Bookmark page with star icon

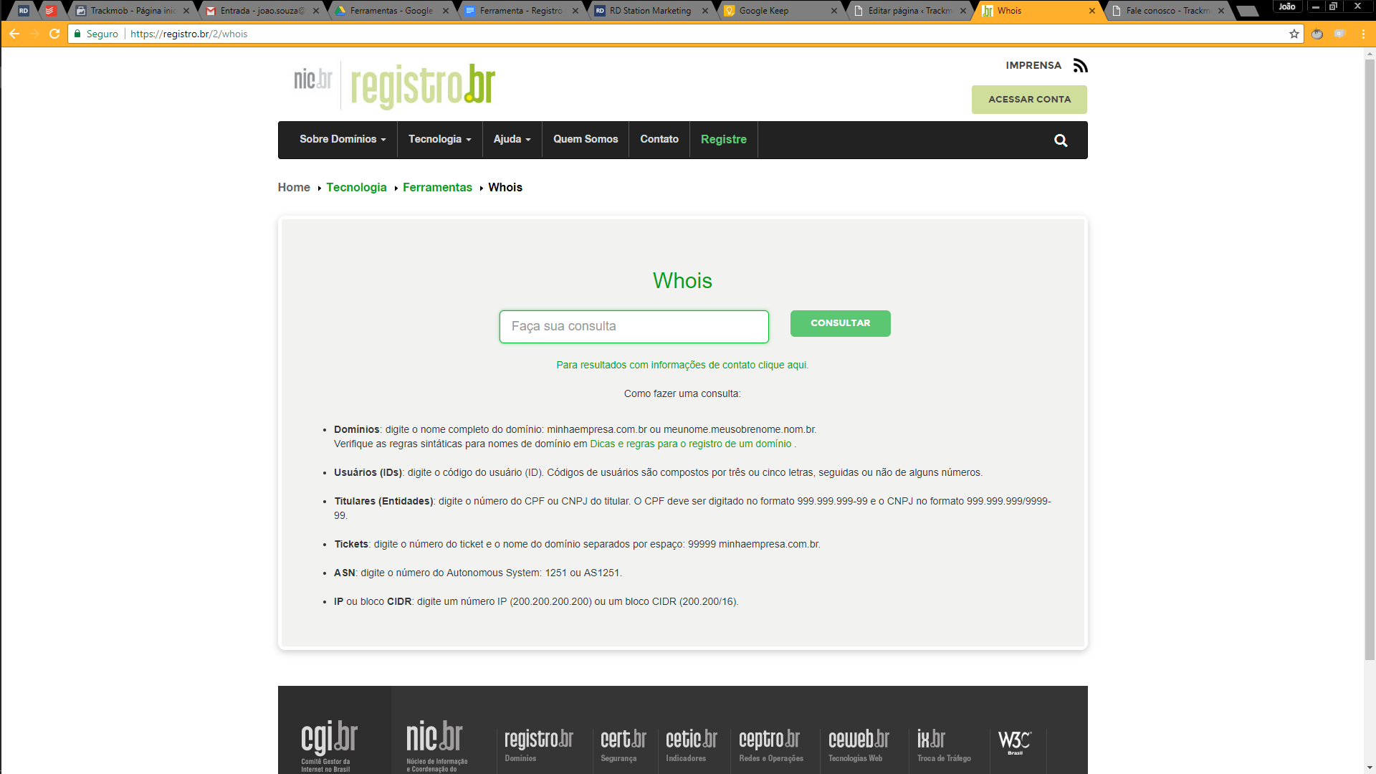coord(1294,34)
